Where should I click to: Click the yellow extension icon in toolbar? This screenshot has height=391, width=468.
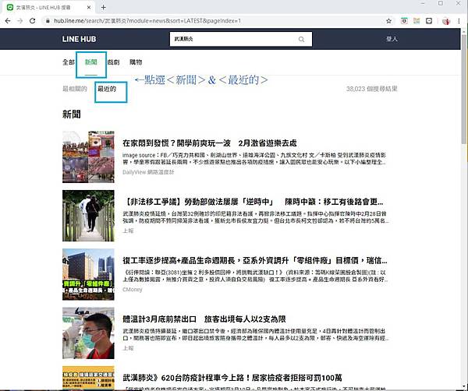point(417,21)
